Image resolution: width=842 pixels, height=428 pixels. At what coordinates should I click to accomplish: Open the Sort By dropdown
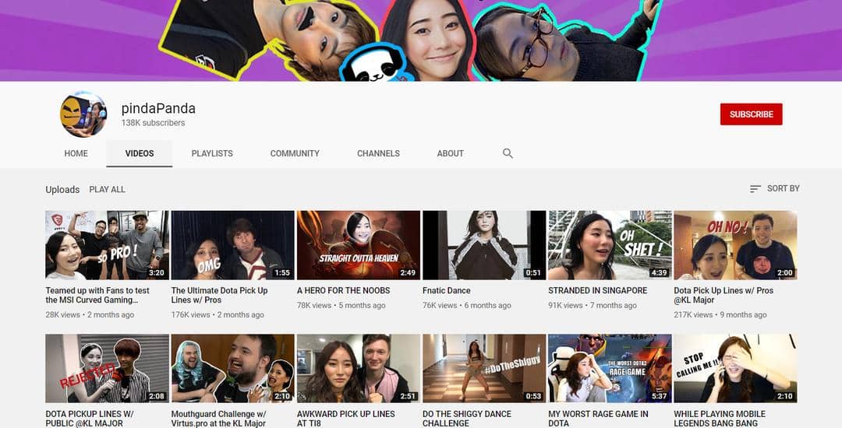pyautogui.click(x=774, y=188)
